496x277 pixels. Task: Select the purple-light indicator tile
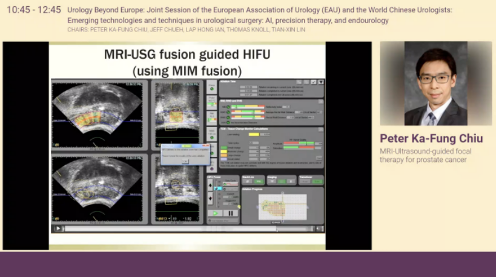tap(211, 165)
